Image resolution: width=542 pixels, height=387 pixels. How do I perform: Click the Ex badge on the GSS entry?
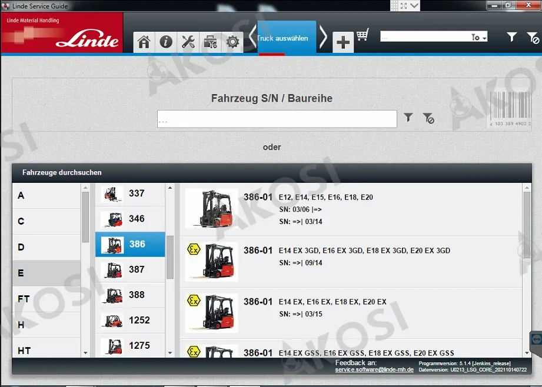[x=194, y=351]
